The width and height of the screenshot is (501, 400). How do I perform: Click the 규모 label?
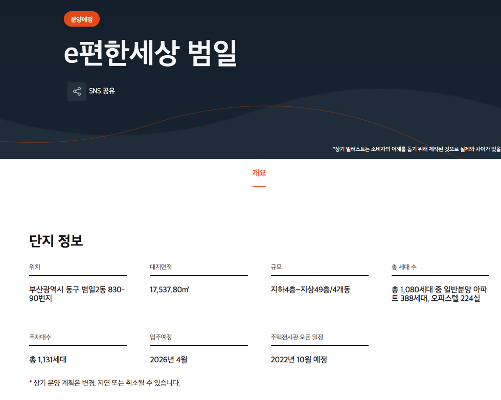coord(277,267)
